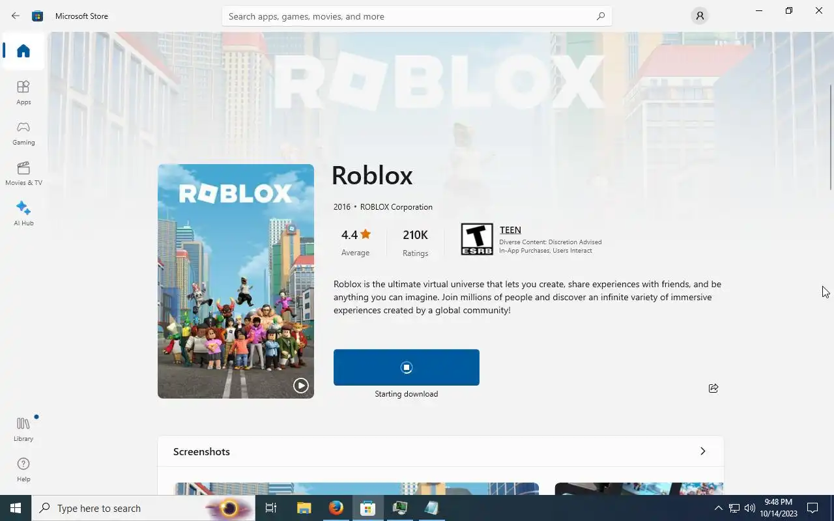This screenshot has height=521, width=834.
Task: Open the user account profile icon
Action: click(x=699, y=16)
